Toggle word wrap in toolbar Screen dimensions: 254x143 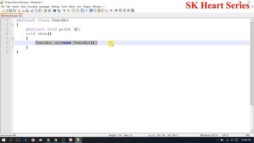pyautogui.click(x=82, y=11)
